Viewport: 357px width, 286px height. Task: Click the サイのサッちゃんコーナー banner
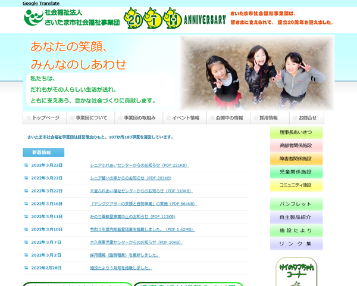click(296, 272)
